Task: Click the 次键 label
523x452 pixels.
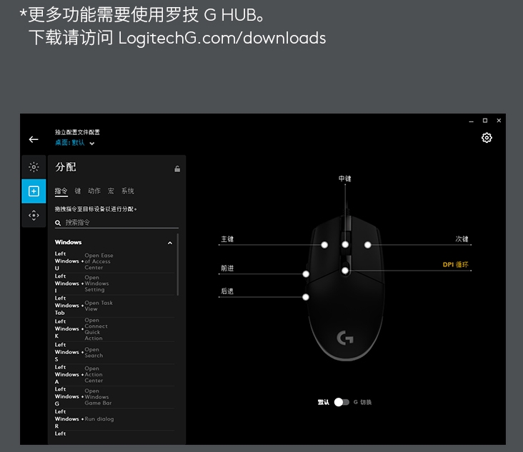Action: point(462,239)
